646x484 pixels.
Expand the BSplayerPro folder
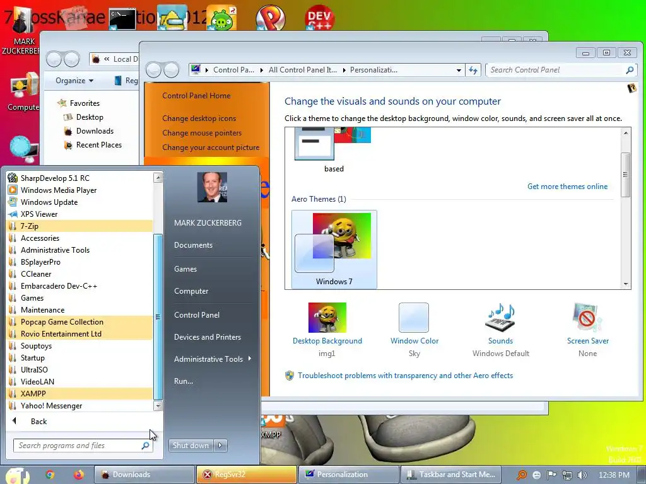tap(80, 262)
